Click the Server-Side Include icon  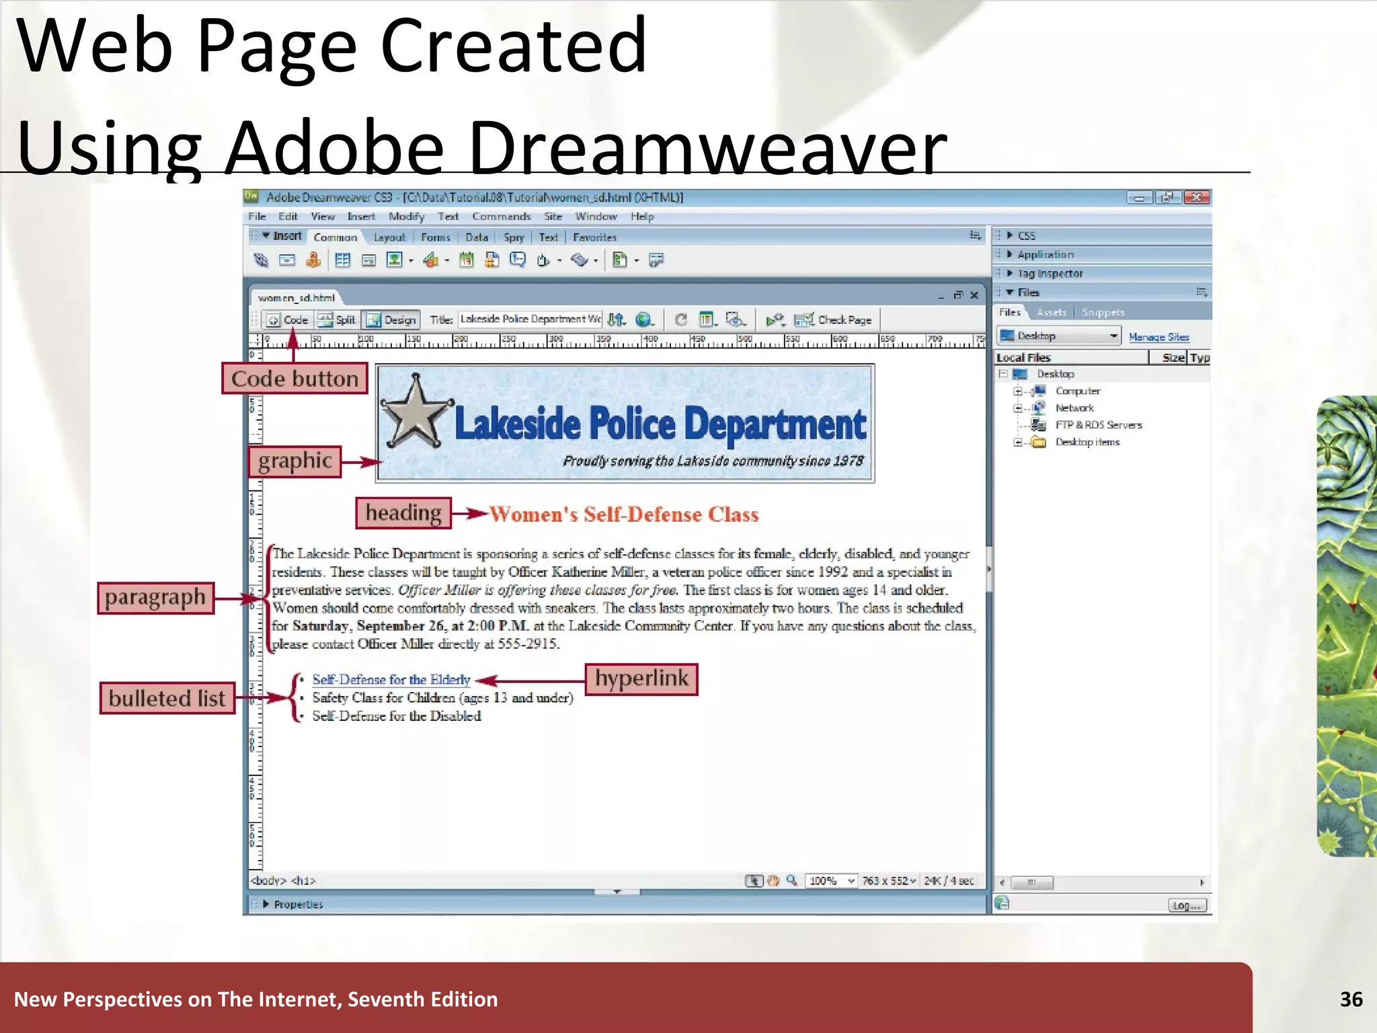pyautogui.click(x=492, y=260)
